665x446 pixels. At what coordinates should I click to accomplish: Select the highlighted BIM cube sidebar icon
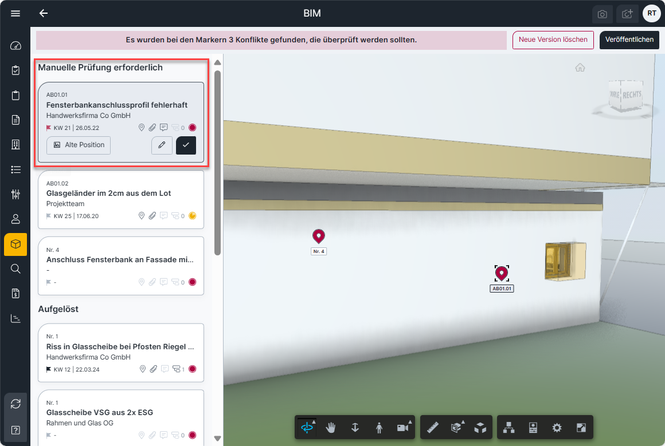click(15, 244)
